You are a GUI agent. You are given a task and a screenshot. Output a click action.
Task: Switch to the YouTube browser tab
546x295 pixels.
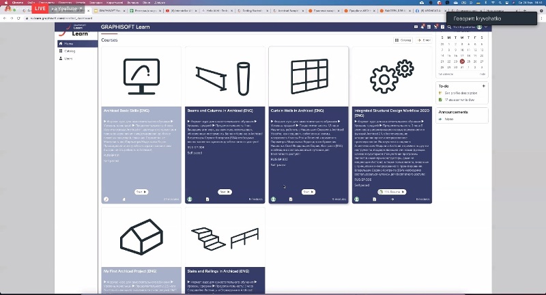coord(181,11)
